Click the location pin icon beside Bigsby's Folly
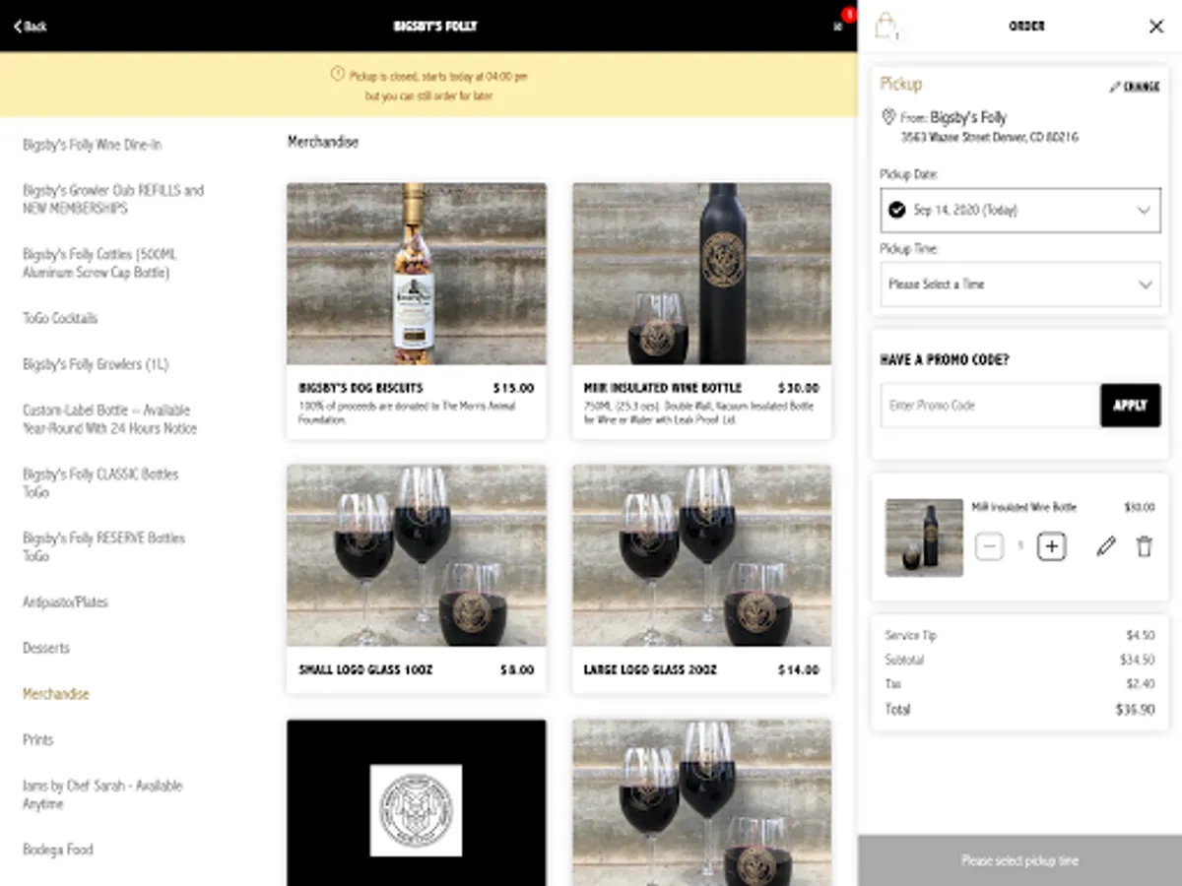1182x886 pixels. point(887,117)
